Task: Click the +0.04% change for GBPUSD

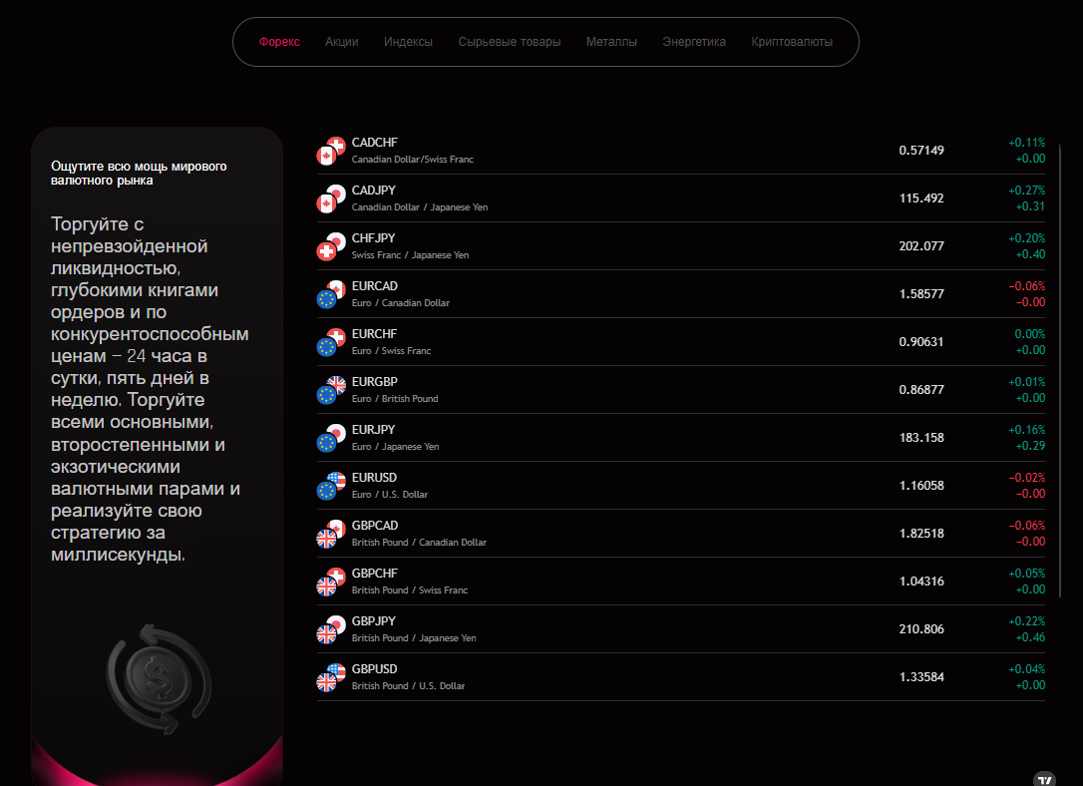Action: tap(1026, 669)
